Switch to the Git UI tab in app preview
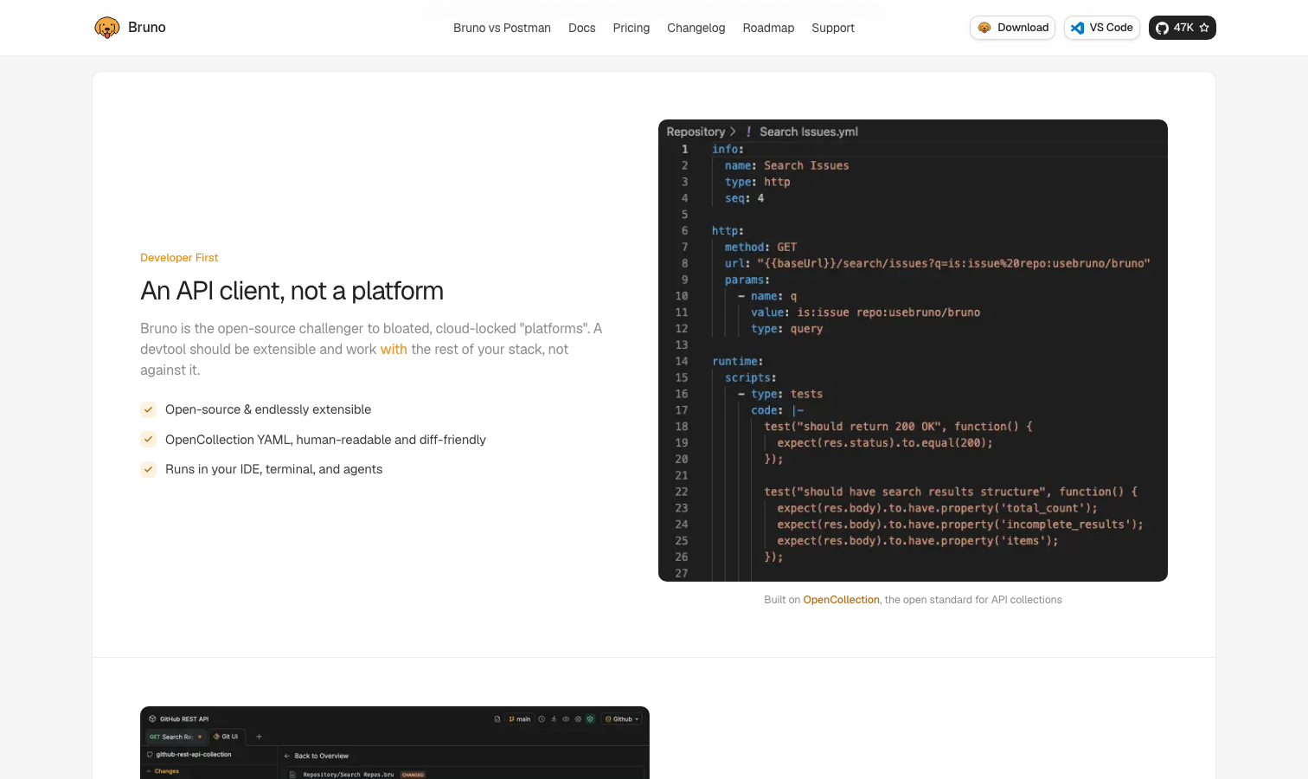The image size is (1308, 779). pyautogui.click(x=227, y=737)
